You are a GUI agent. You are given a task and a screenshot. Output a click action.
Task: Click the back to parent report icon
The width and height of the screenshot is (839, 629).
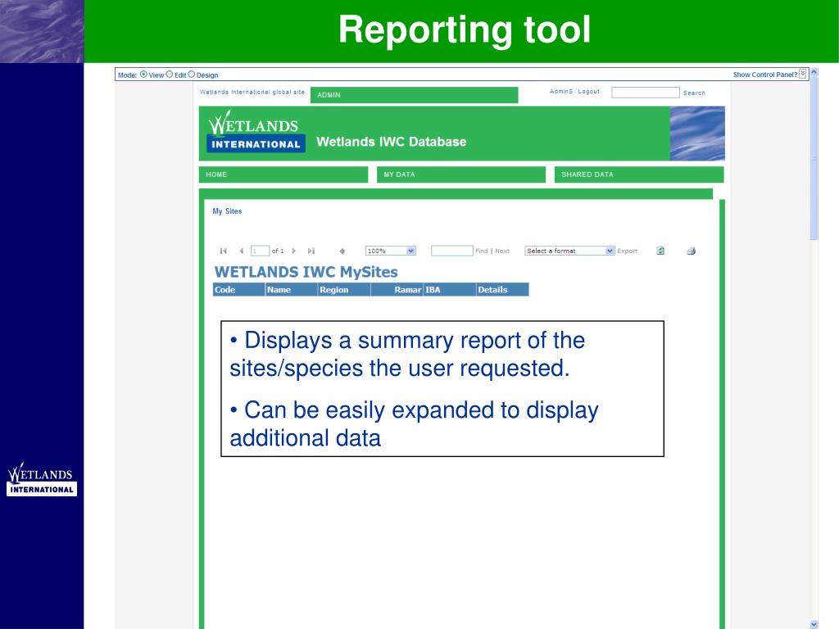click(x=342, y=251)
